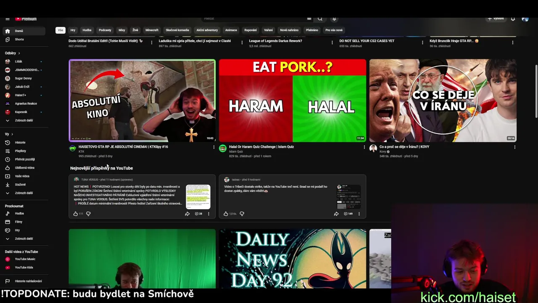
Task: Open the Sugar Denny subscription
Action: coord(24,78)
